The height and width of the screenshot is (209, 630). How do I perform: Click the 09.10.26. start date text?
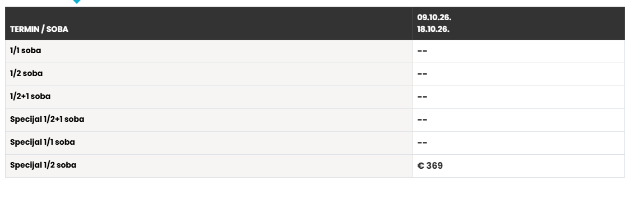pos(434,18)
